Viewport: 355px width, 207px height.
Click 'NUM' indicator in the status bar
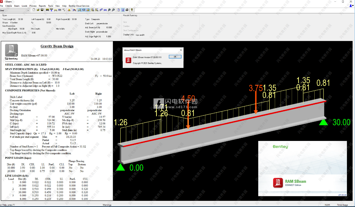[327, 205]
